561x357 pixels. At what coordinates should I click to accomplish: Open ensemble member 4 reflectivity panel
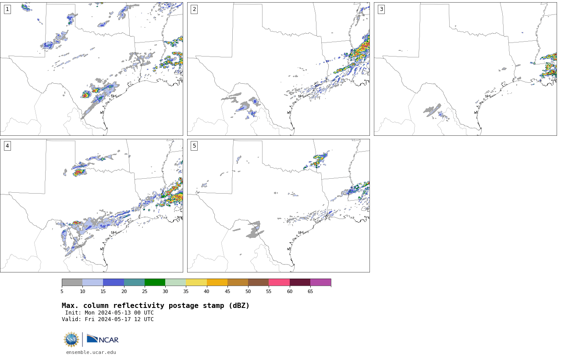pyautogui.click(x=91, y=205)
